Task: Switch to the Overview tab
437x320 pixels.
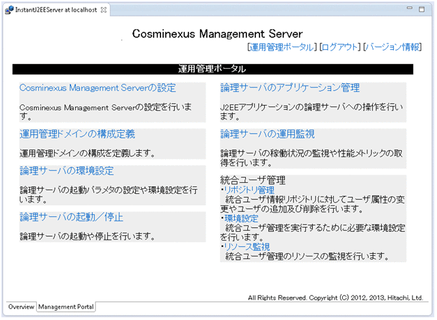Action: click(20, 307)
